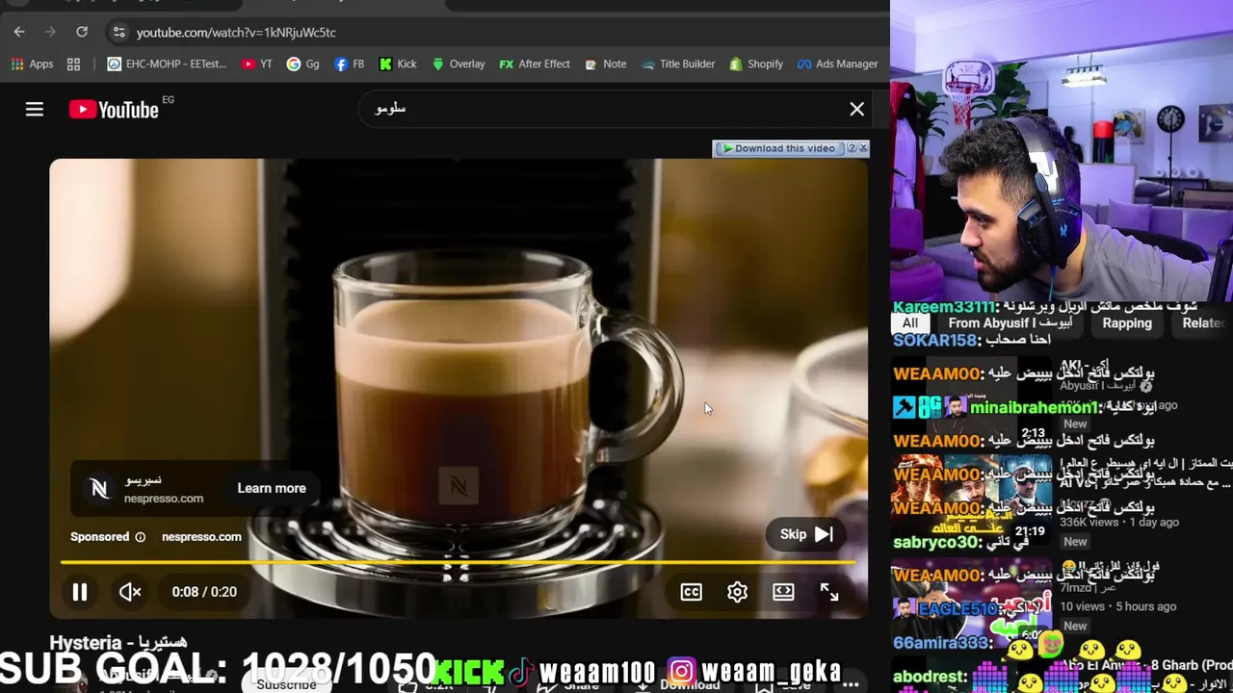
Task: Toggle closed captions CC
Action: (x=692, y=592)
